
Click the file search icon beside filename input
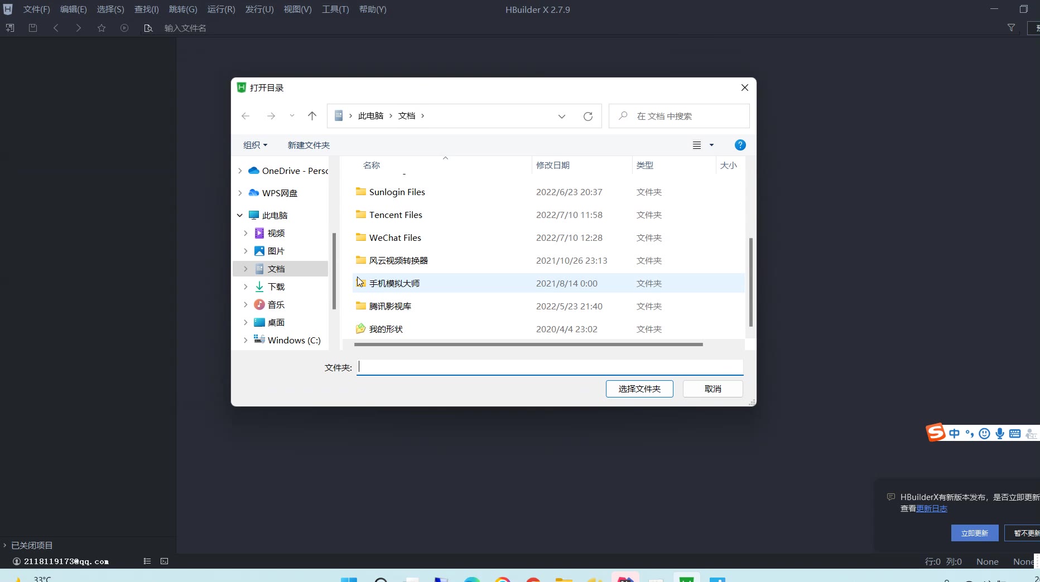(148, 28)
